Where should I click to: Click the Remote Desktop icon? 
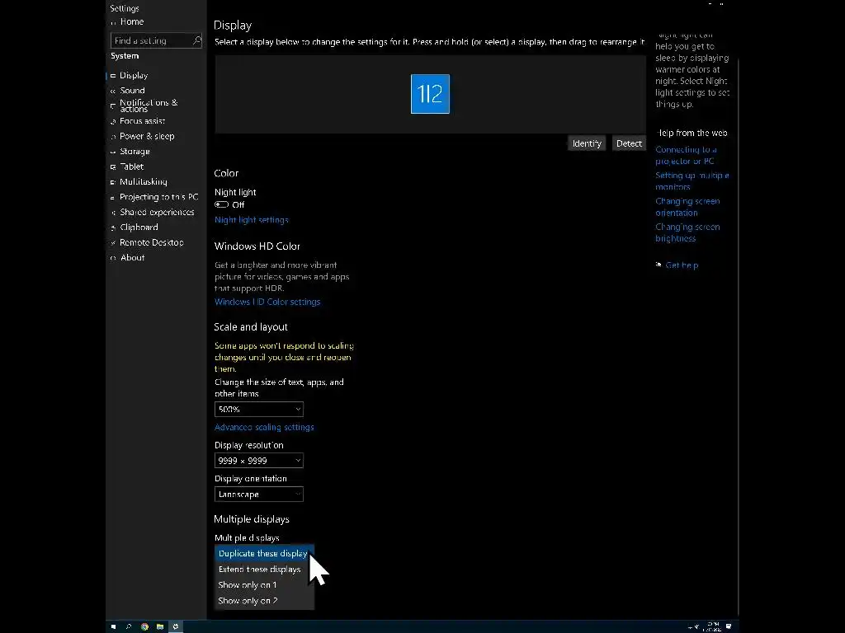[x=113, y=243]
